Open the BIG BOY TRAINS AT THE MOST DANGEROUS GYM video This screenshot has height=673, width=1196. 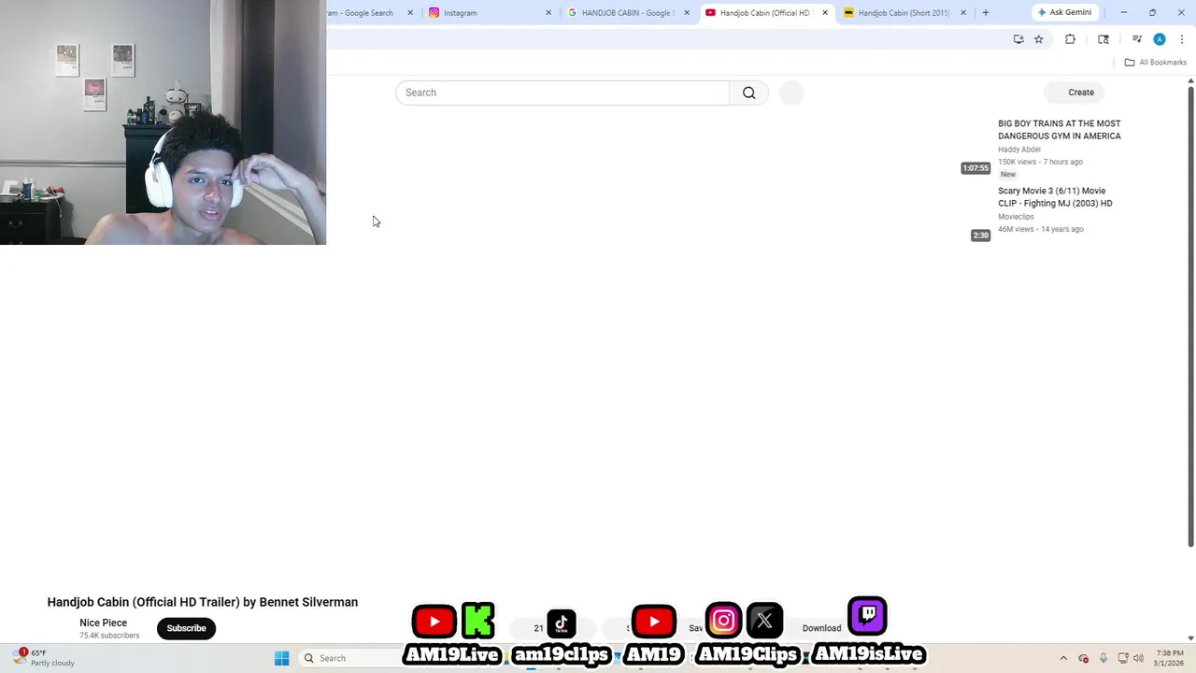[x=1059, y=130]
